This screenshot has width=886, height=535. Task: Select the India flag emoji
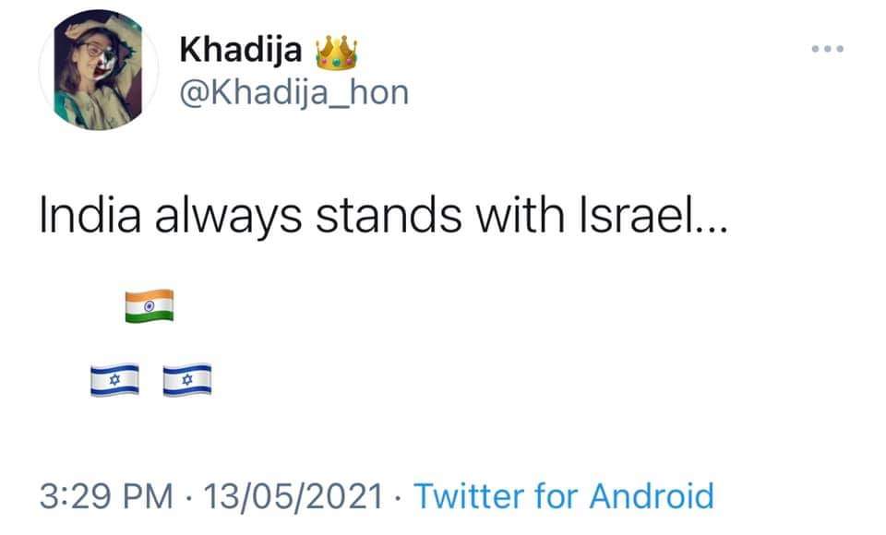(x=150, y=305)
